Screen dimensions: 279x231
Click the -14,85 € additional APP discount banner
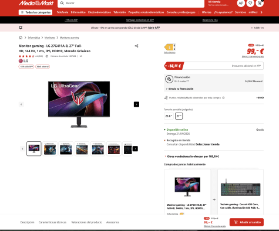214,66
